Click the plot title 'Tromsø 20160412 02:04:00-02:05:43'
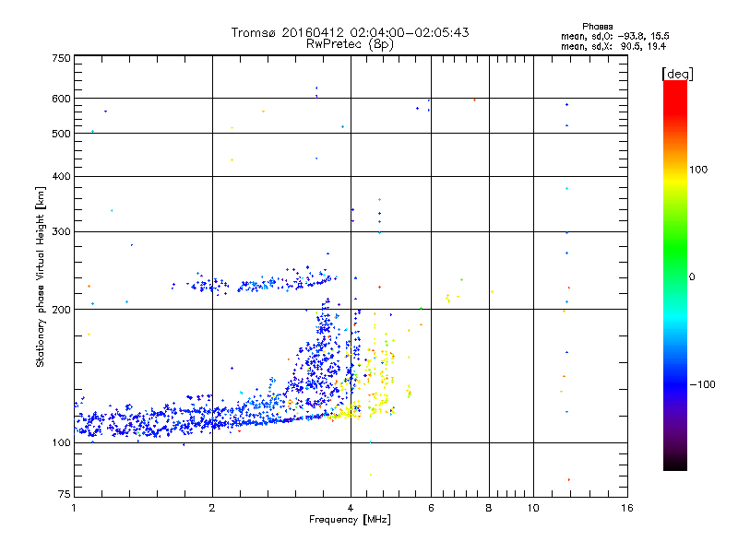The image size is (738, 553). pyautogui.click(x=350, y=32)
